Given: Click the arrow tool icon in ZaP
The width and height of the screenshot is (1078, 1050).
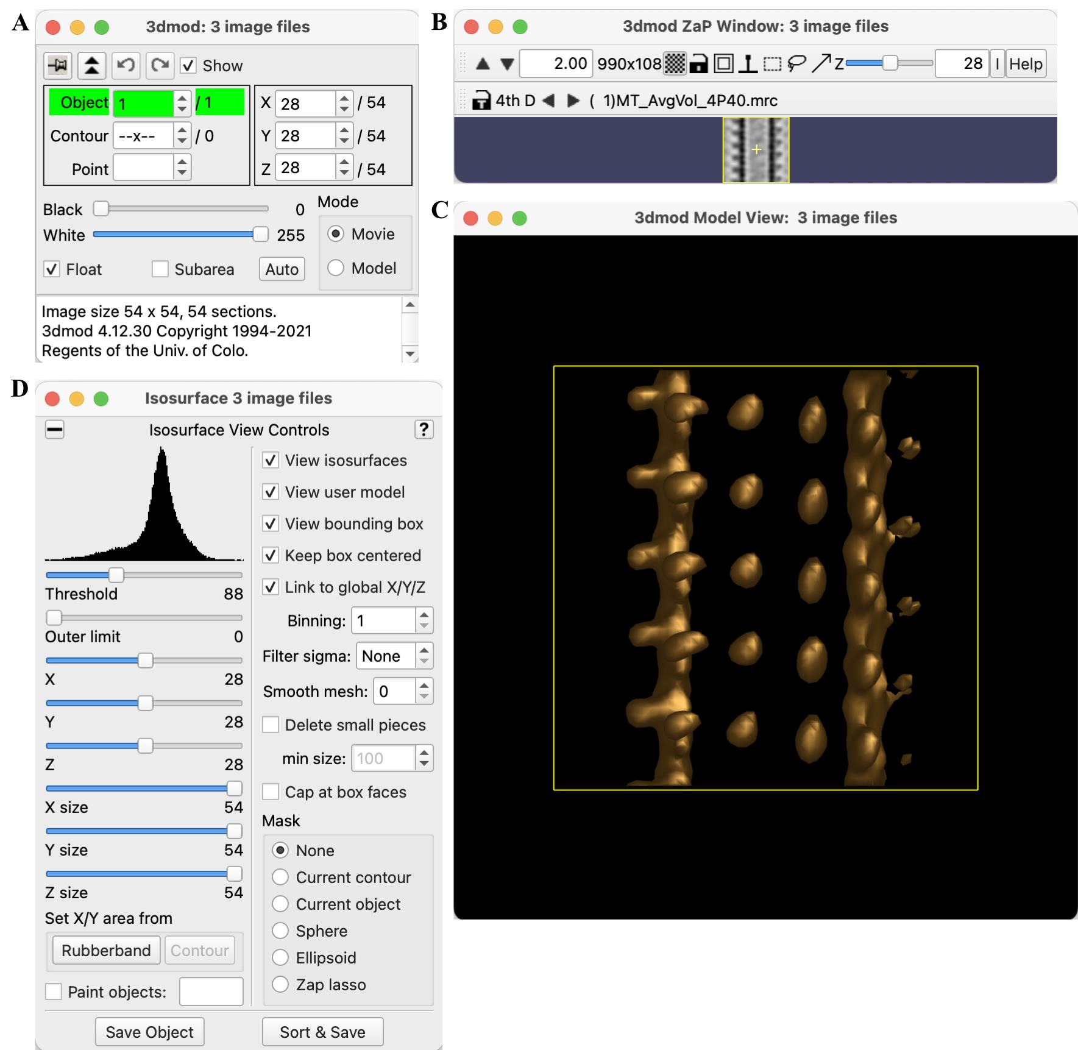Looking at the screenshot, I should point(821,63).
